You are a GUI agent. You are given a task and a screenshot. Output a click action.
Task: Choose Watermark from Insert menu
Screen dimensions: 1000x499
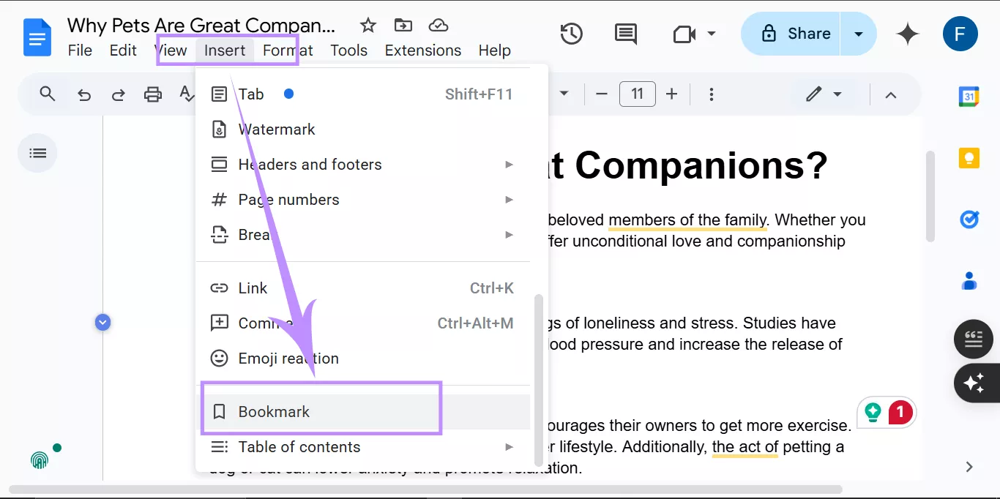(363, 130)
